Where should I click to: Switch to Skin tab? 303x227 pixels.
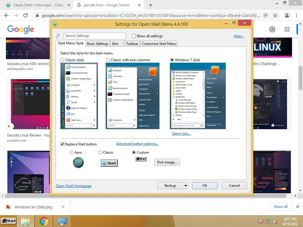pyautogui.click(x=117, y=44)
